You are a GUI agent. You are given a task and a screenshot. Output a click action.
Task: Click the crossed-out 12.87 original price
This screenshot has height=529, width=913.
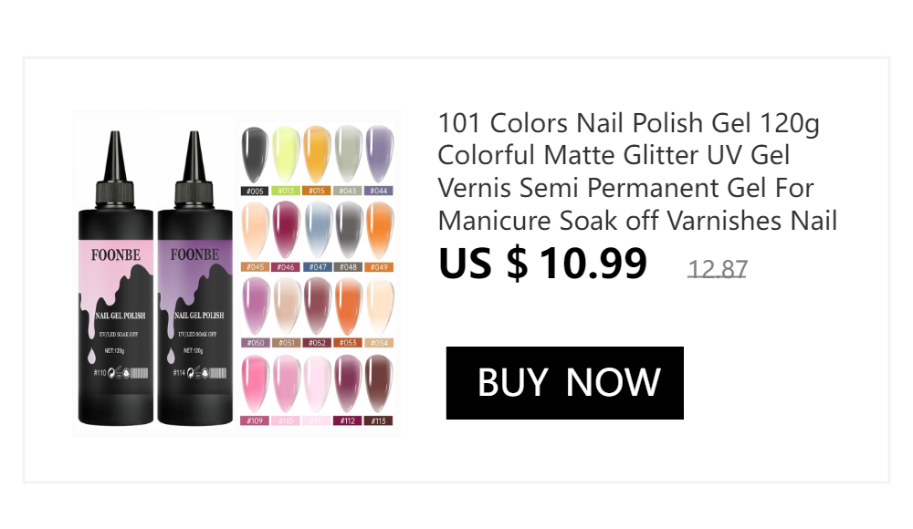[717, 269]
